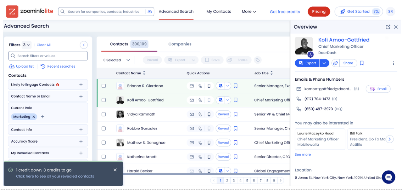Add another Current Role value
402x191 pixels.
point(43,117)
